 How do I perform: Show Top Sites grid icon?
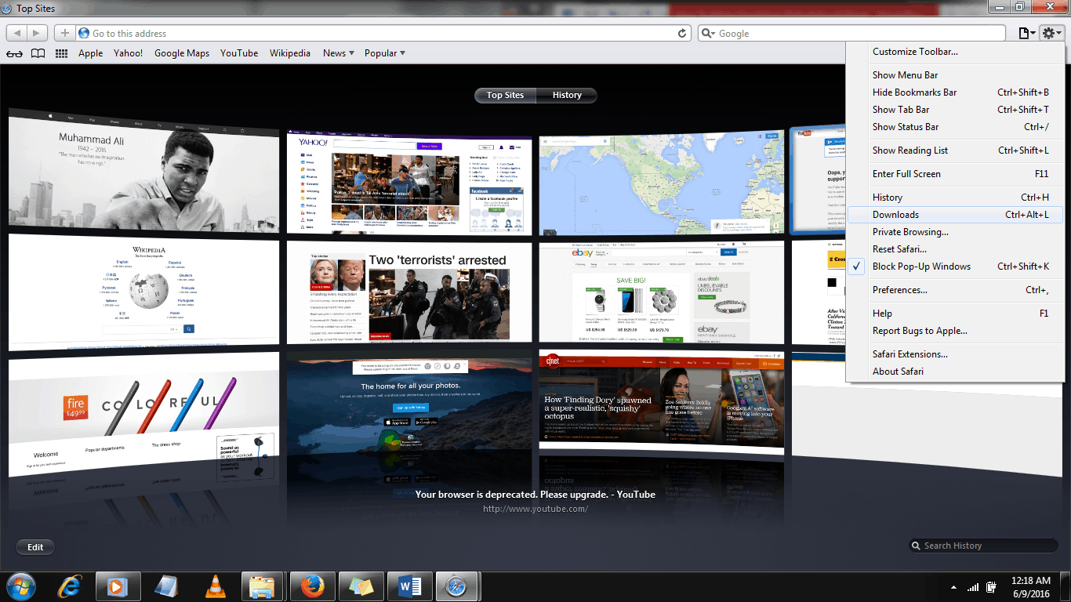pyautogui.click(x=61, y=53)
